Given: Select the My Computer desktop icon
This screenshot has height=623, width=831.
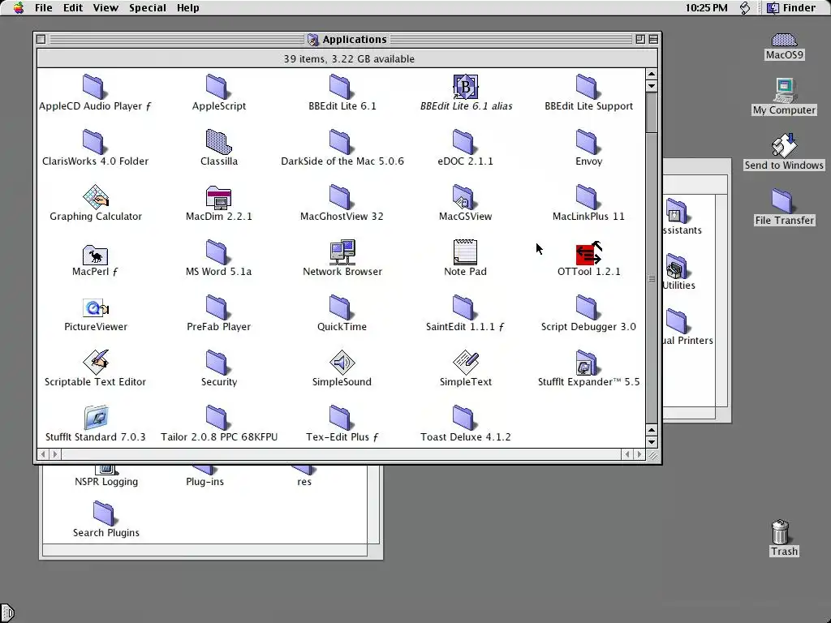Looking at the screenshot, I should point(785,90).
